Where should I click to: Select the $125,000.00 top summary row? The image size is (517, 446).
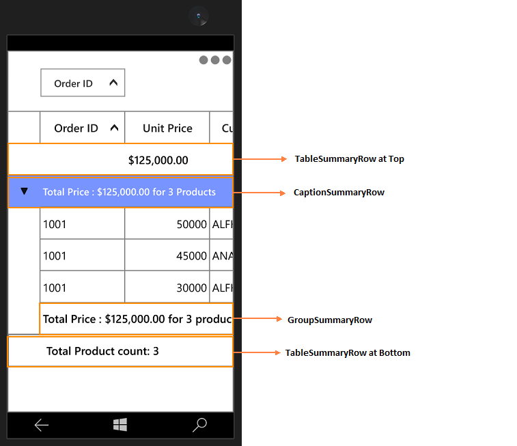point(120,159)
